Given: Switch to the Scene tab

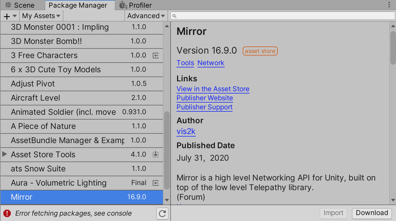Looking at the screenshot, I should pyautogui.click(x=22, y=5).
